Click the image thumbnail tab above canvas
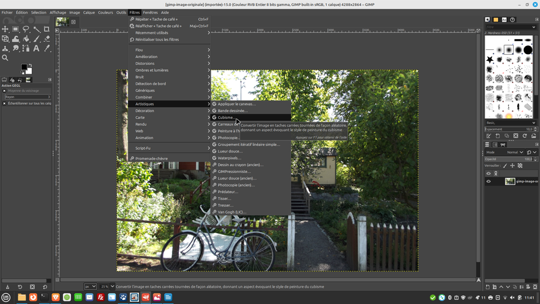Screen dimensions: 540x304 click(62, 22)
